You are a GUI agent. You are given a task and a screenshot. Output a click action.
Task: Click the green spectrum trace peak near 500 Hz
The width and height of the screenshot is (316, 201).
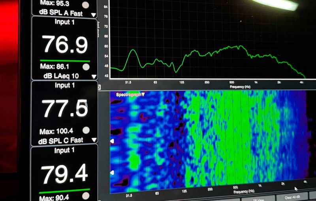[240, 47]
